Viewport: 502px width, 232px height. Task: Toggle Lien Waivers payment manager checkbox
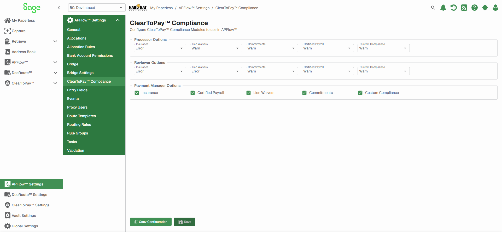point(248,93)
